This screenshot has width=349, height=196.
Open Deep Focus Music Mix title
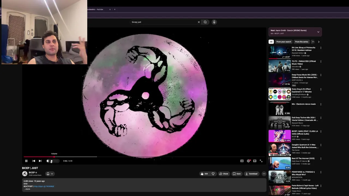coord(305,76)
